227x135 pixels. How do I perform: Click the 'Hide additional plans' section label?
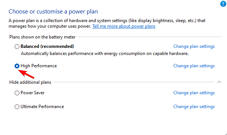30,82
